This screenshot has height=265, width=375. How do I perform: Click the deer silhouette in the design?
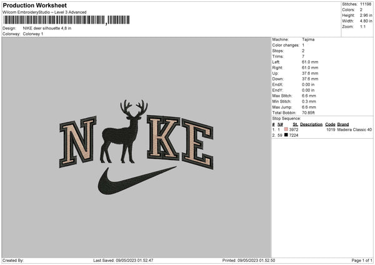123,131
